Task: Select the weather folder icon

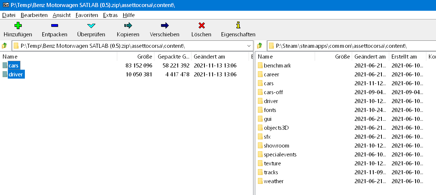Action: pos(260,181)
